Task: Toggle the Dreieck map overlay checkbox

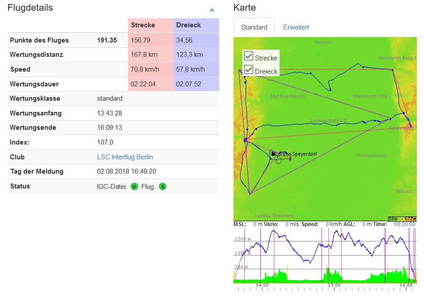Action: click(249, 70)
